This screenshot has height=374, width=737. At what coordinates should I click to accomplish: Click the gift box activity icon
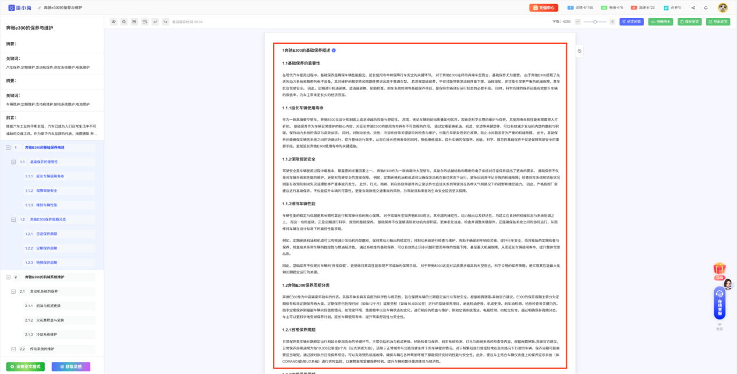click(720, 269)
